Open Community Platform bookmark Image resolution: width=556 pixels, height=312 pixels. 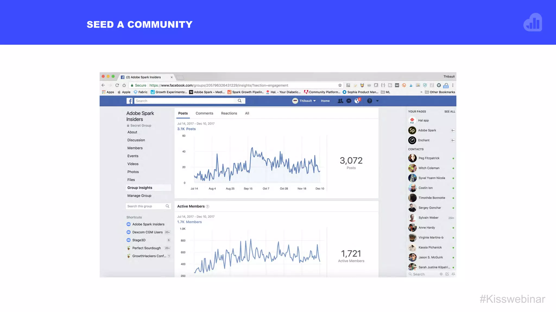coord(322,92)
